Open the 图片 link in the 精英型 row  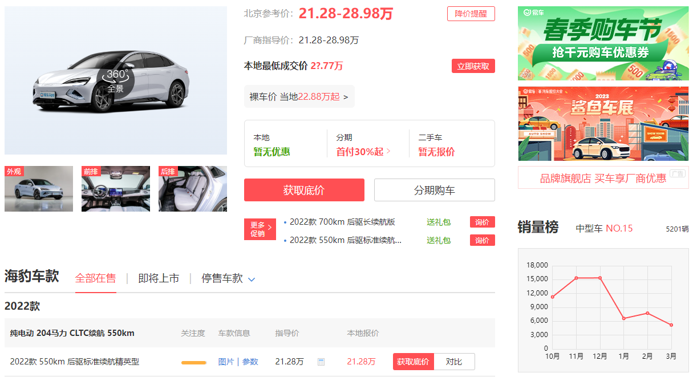click(226, 362)
